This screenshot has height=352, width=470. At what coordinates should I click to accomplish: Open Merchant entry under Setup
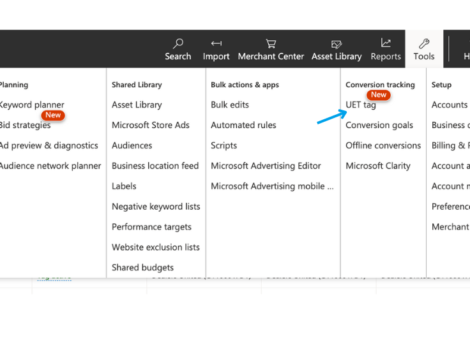point(450,227)
